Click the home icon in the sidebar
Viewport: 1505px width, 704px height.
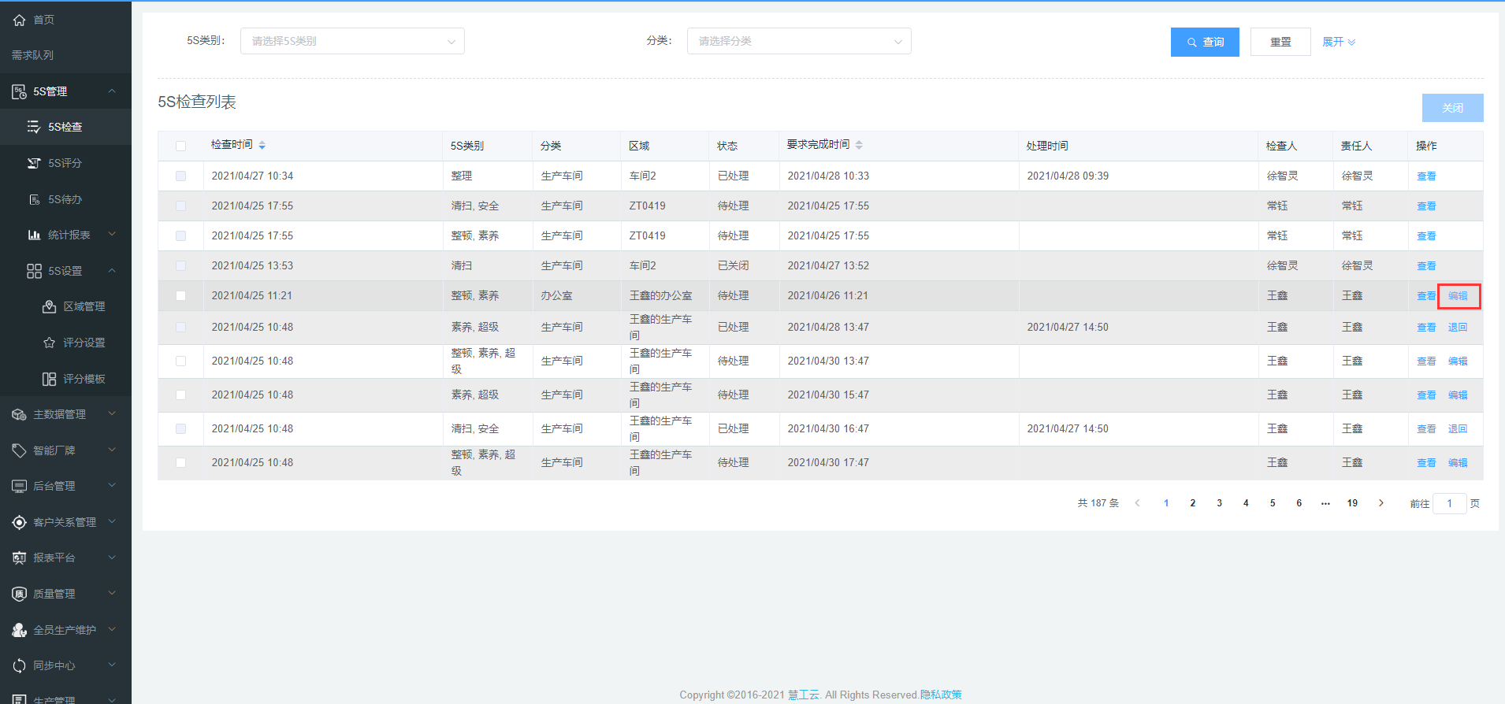click(19, 20)
